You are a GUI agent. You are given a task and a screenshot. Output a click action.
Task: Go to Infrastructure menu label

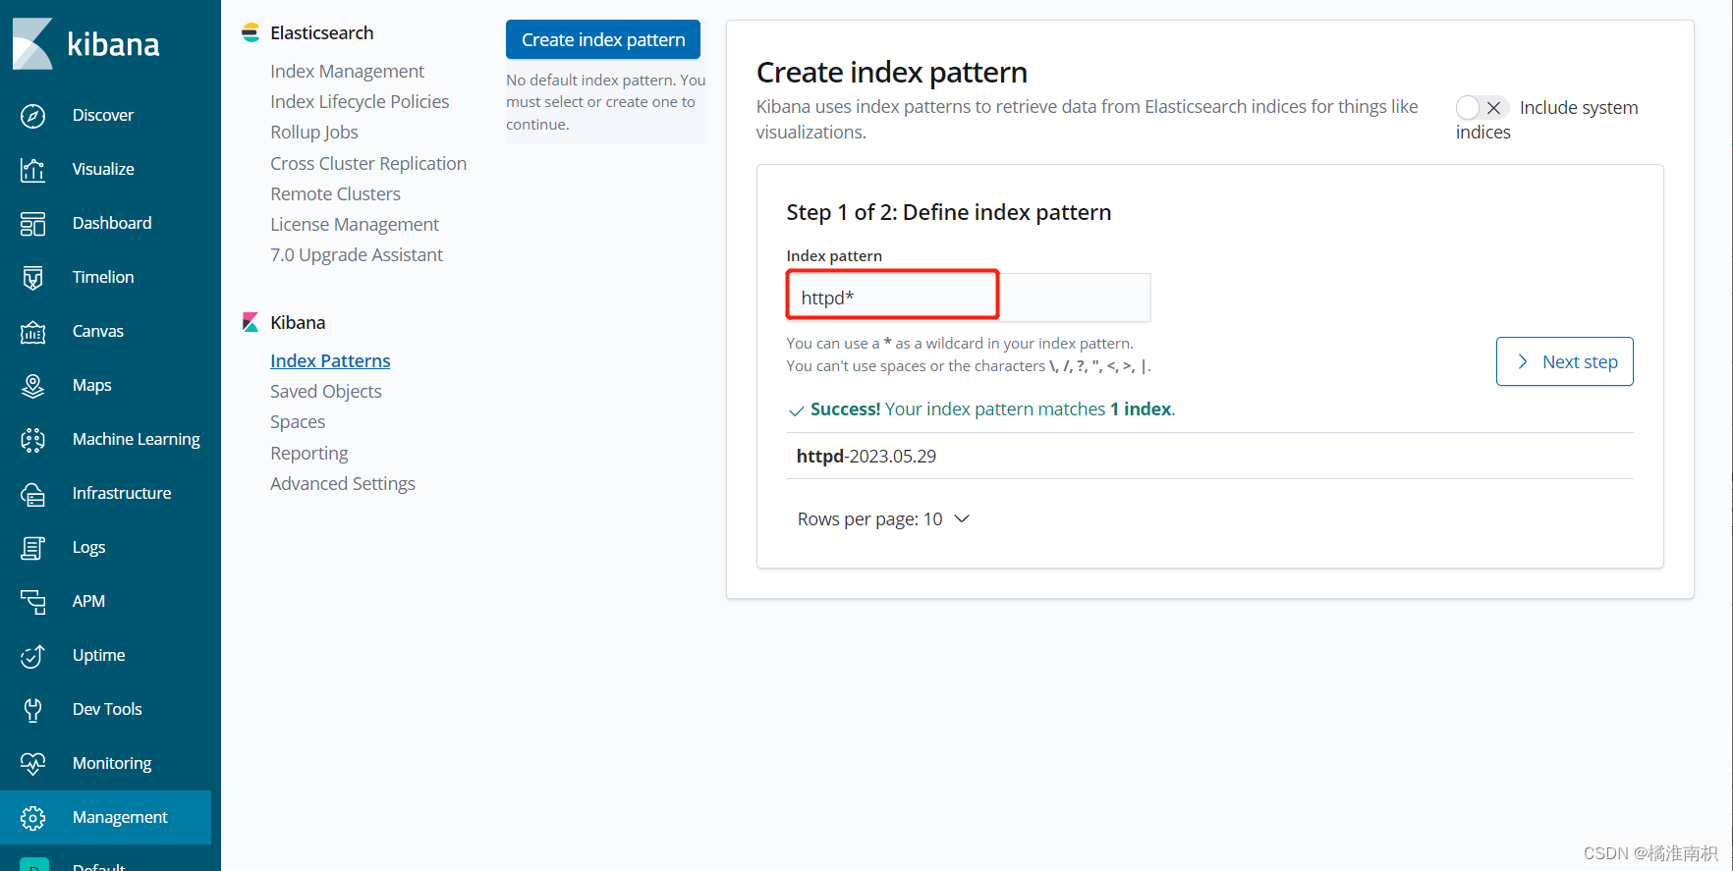[x=122, y=493]
